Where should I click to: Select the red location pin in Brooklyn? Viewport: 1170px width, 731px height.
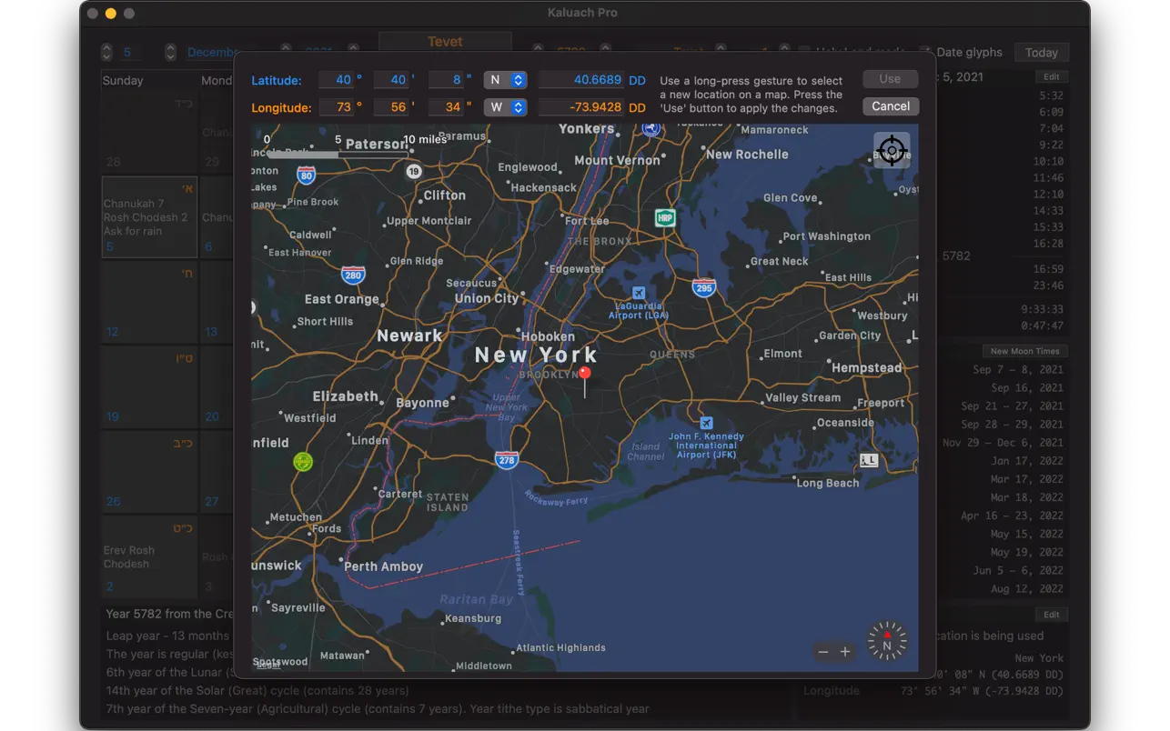[x=585, y=381]
